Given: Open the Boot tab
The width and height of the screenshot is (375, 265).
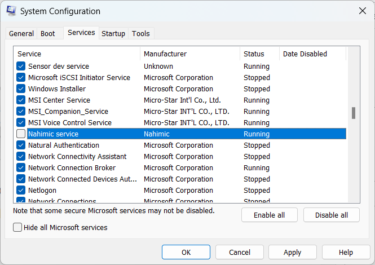Looking at the screenshot, I should (x=48, y=34).
